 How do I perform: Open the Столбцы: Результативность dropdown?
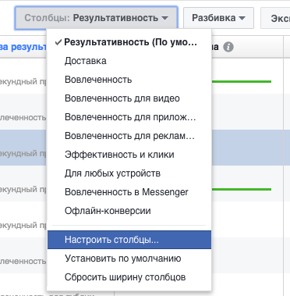point(96,18)
